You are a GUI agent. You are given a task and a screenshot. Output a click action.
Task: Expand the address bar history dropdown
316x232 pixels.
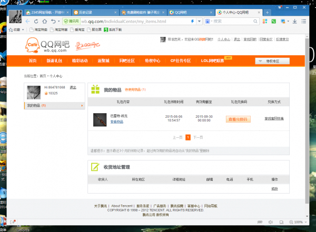(x=199, y=21)
